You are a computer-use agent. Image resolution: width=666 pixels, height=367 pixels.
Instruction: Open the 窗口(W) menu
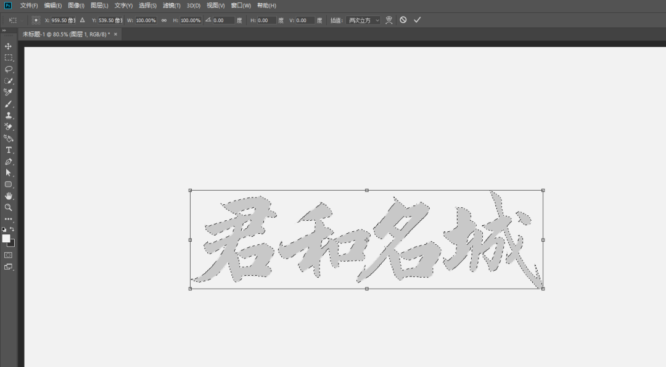tap(241, 6)
